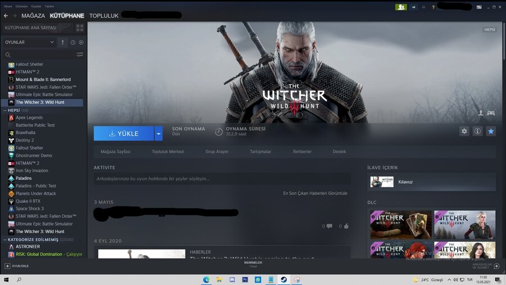506x285 pixels.
Task: Switch library to grid view icon
Action: (80, 28)
